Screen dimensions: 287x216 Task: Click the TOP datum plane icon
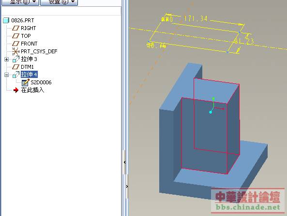click(x=16, y=36)
